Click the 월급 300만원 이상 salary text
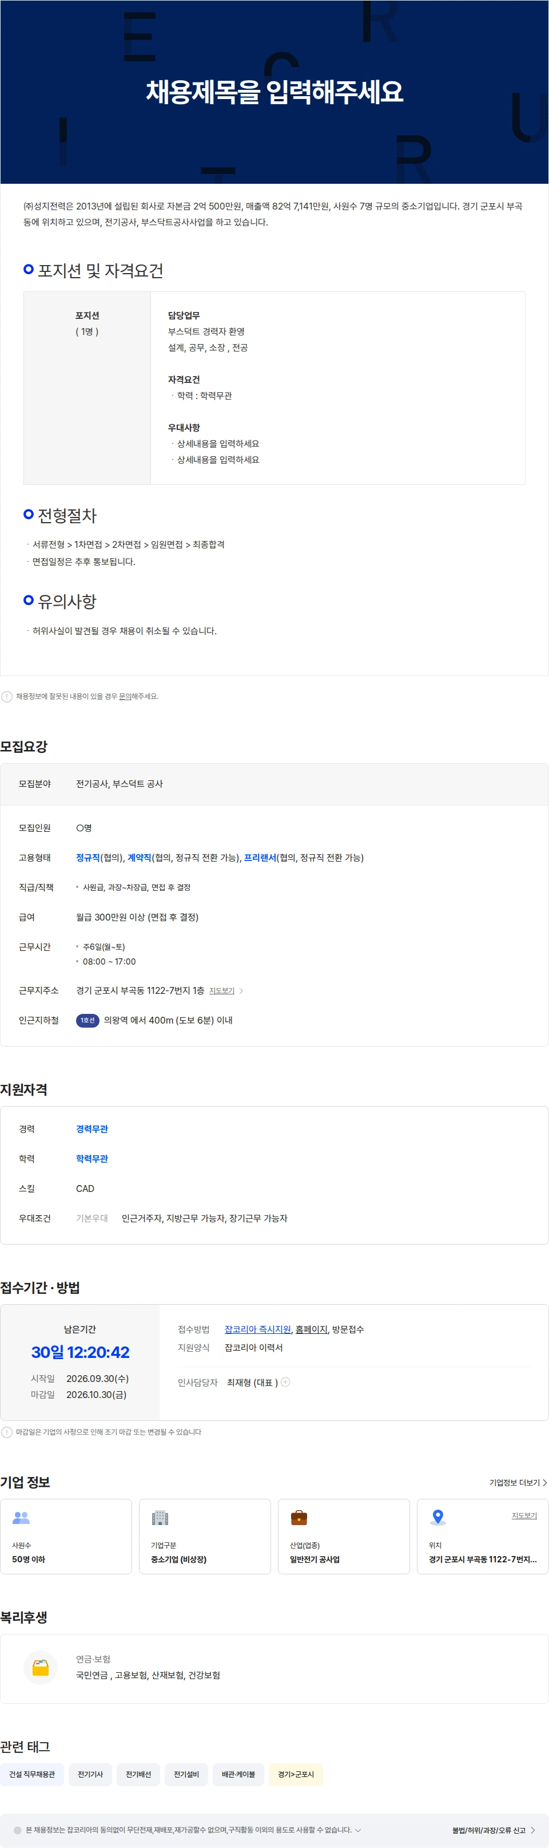This screenshot has width=549, height=1848. [138, 917]
